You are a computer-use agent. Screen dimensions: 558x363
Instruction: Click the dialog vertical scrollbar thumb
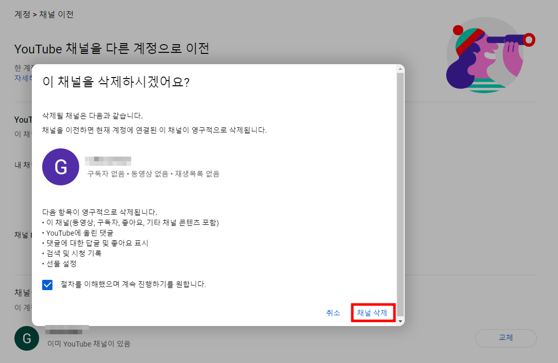coord(400,194)
